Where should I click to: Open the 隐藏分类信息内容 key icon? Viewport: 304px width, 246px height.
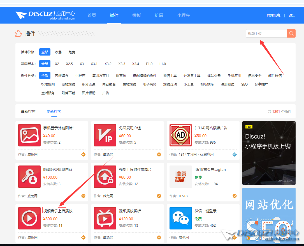click(x=29, y=177)
